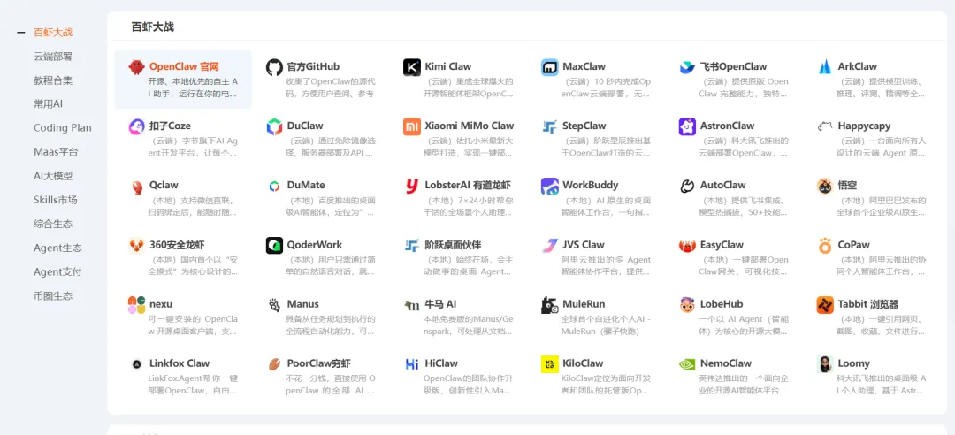The image size is (955, 435).
Task: Open the HiClaw blue Hi icon
Action: click(x=412, y=364)
